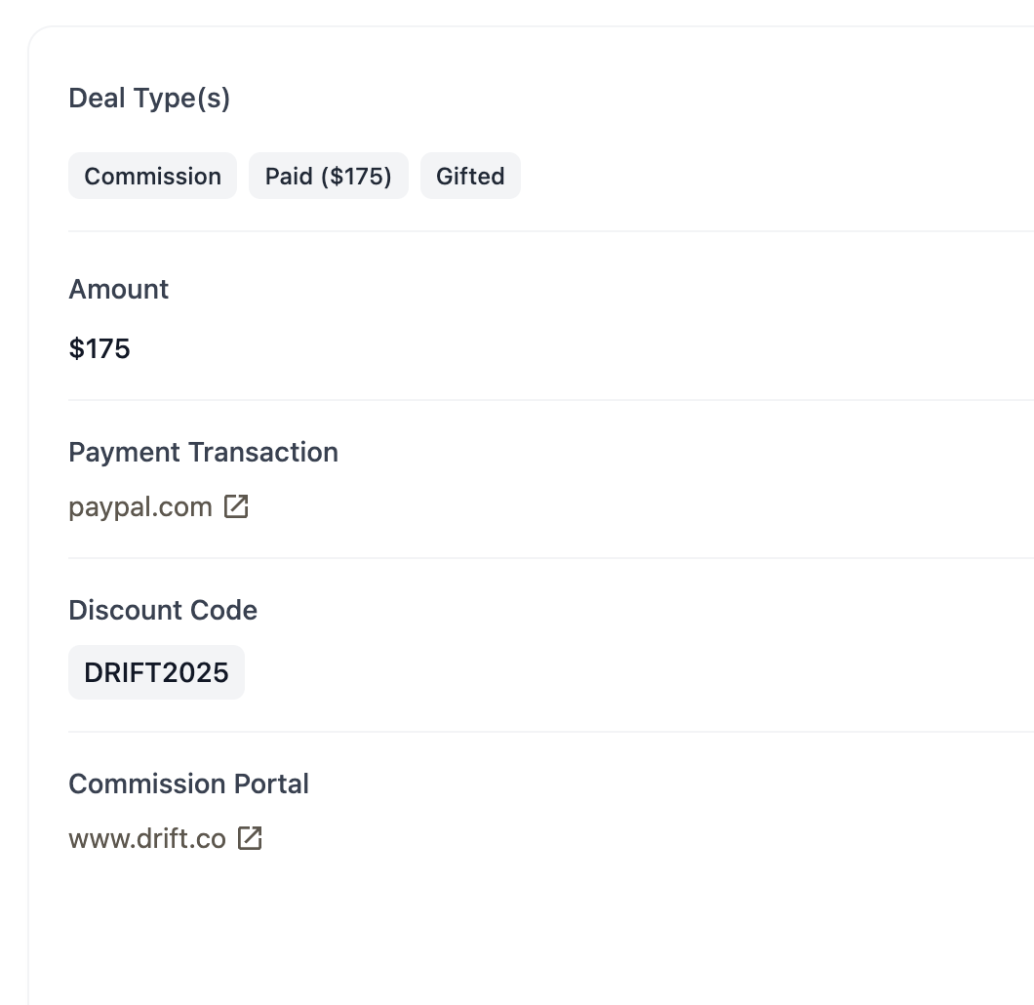Click the DRIFT2025 discount code badge
The image size is (1034, 1005).
tap(156, 672)
